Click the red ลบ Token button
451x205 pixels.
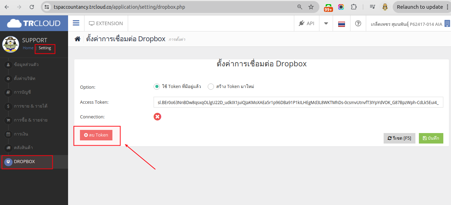(96, 135)
